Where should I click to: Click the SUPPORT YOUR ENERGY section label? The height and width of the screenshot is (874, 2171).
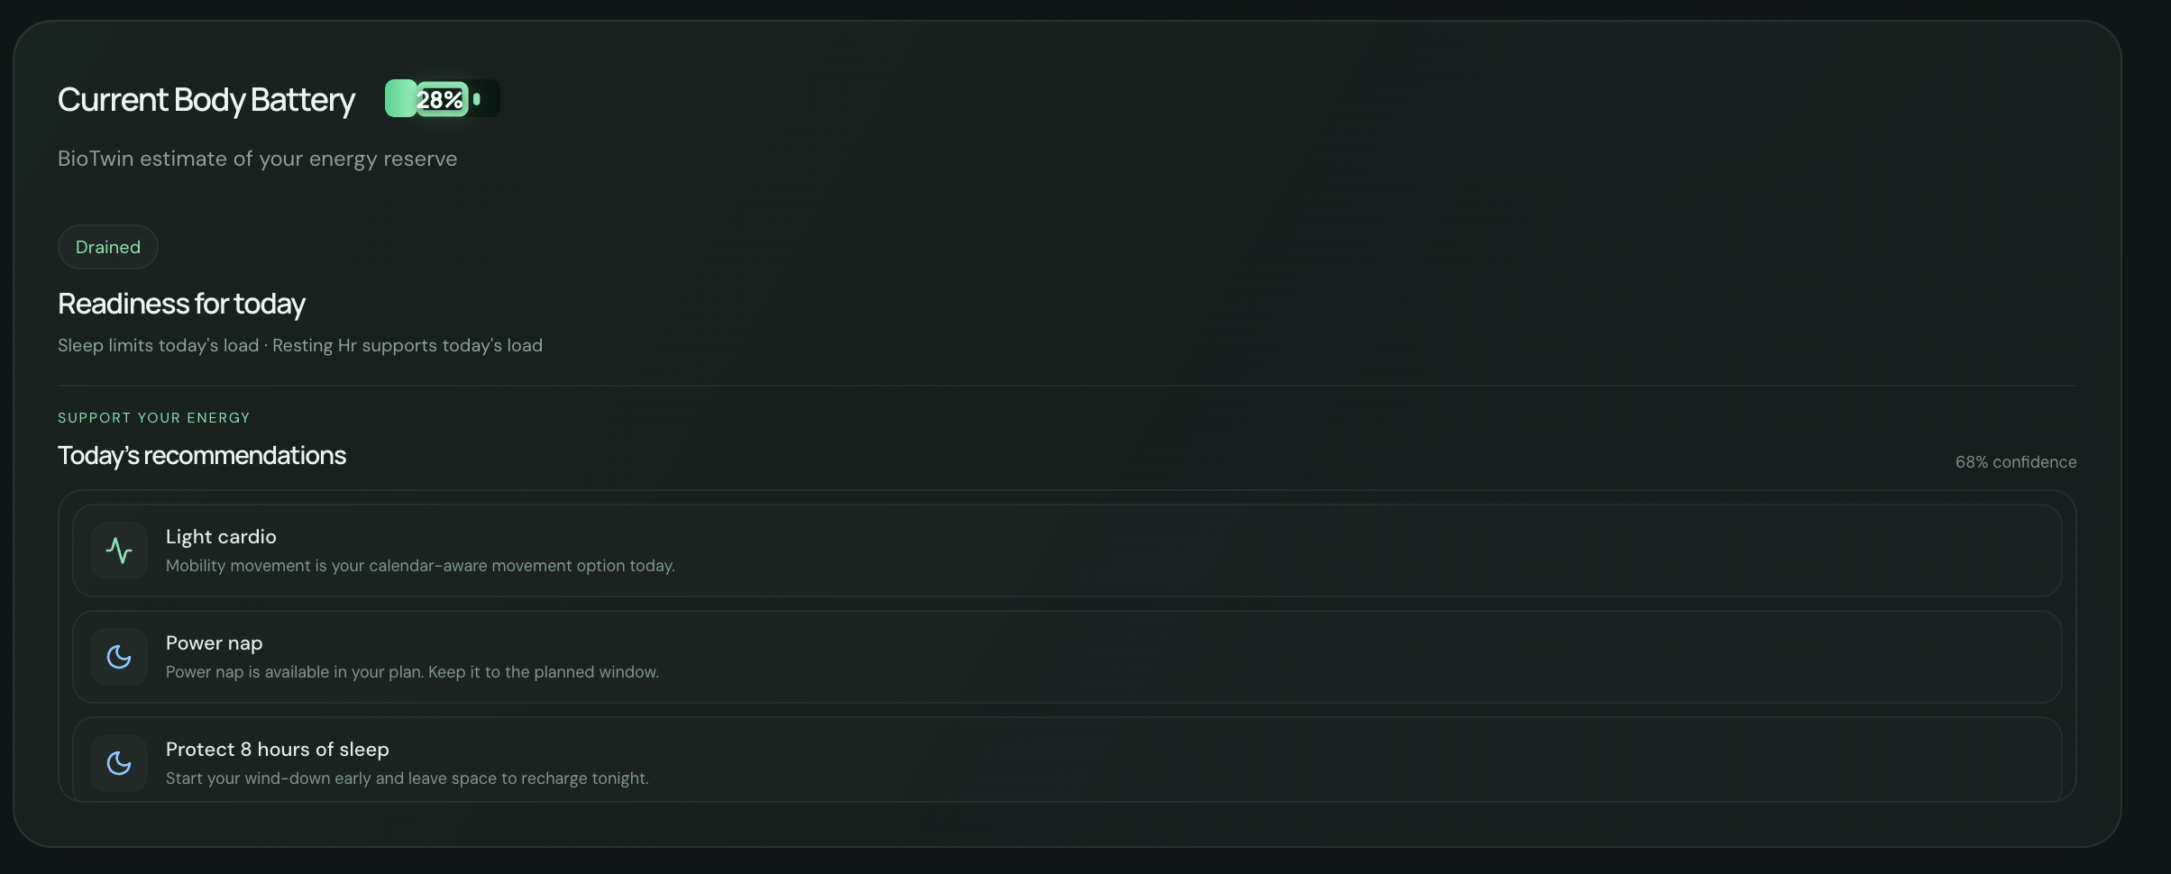click(x=154, y=418)
